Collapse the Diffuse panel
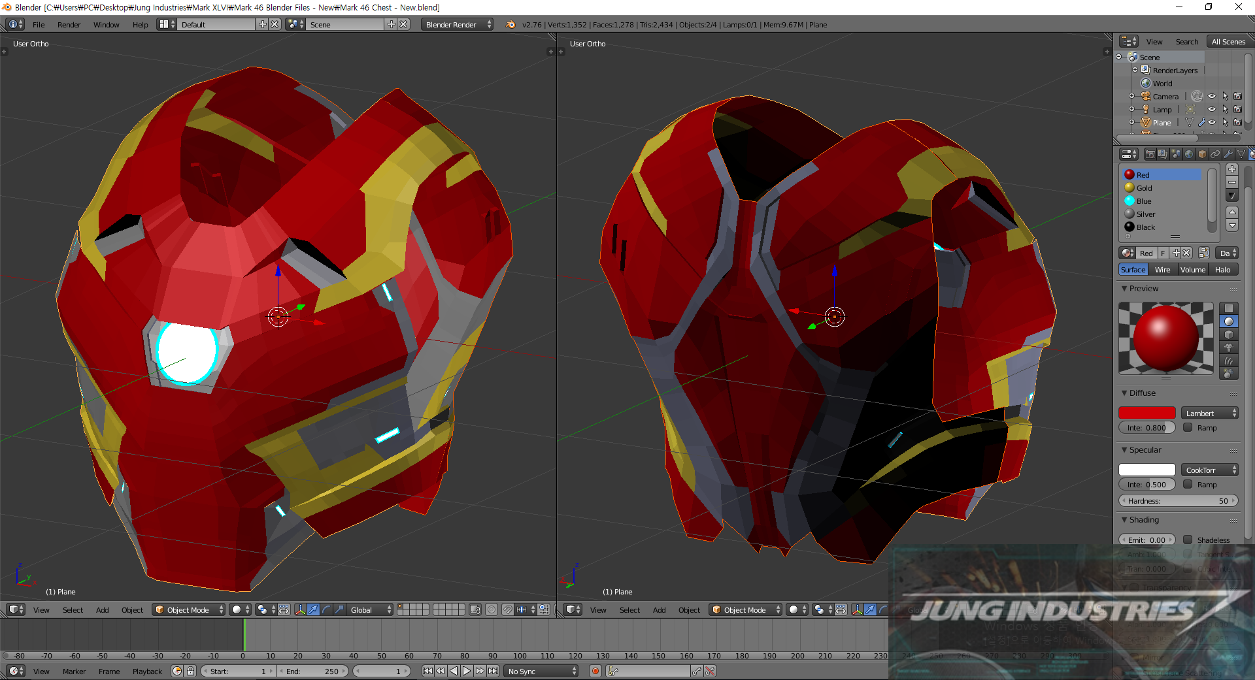Screen dimensions: 1255x680 (1124, 393)
